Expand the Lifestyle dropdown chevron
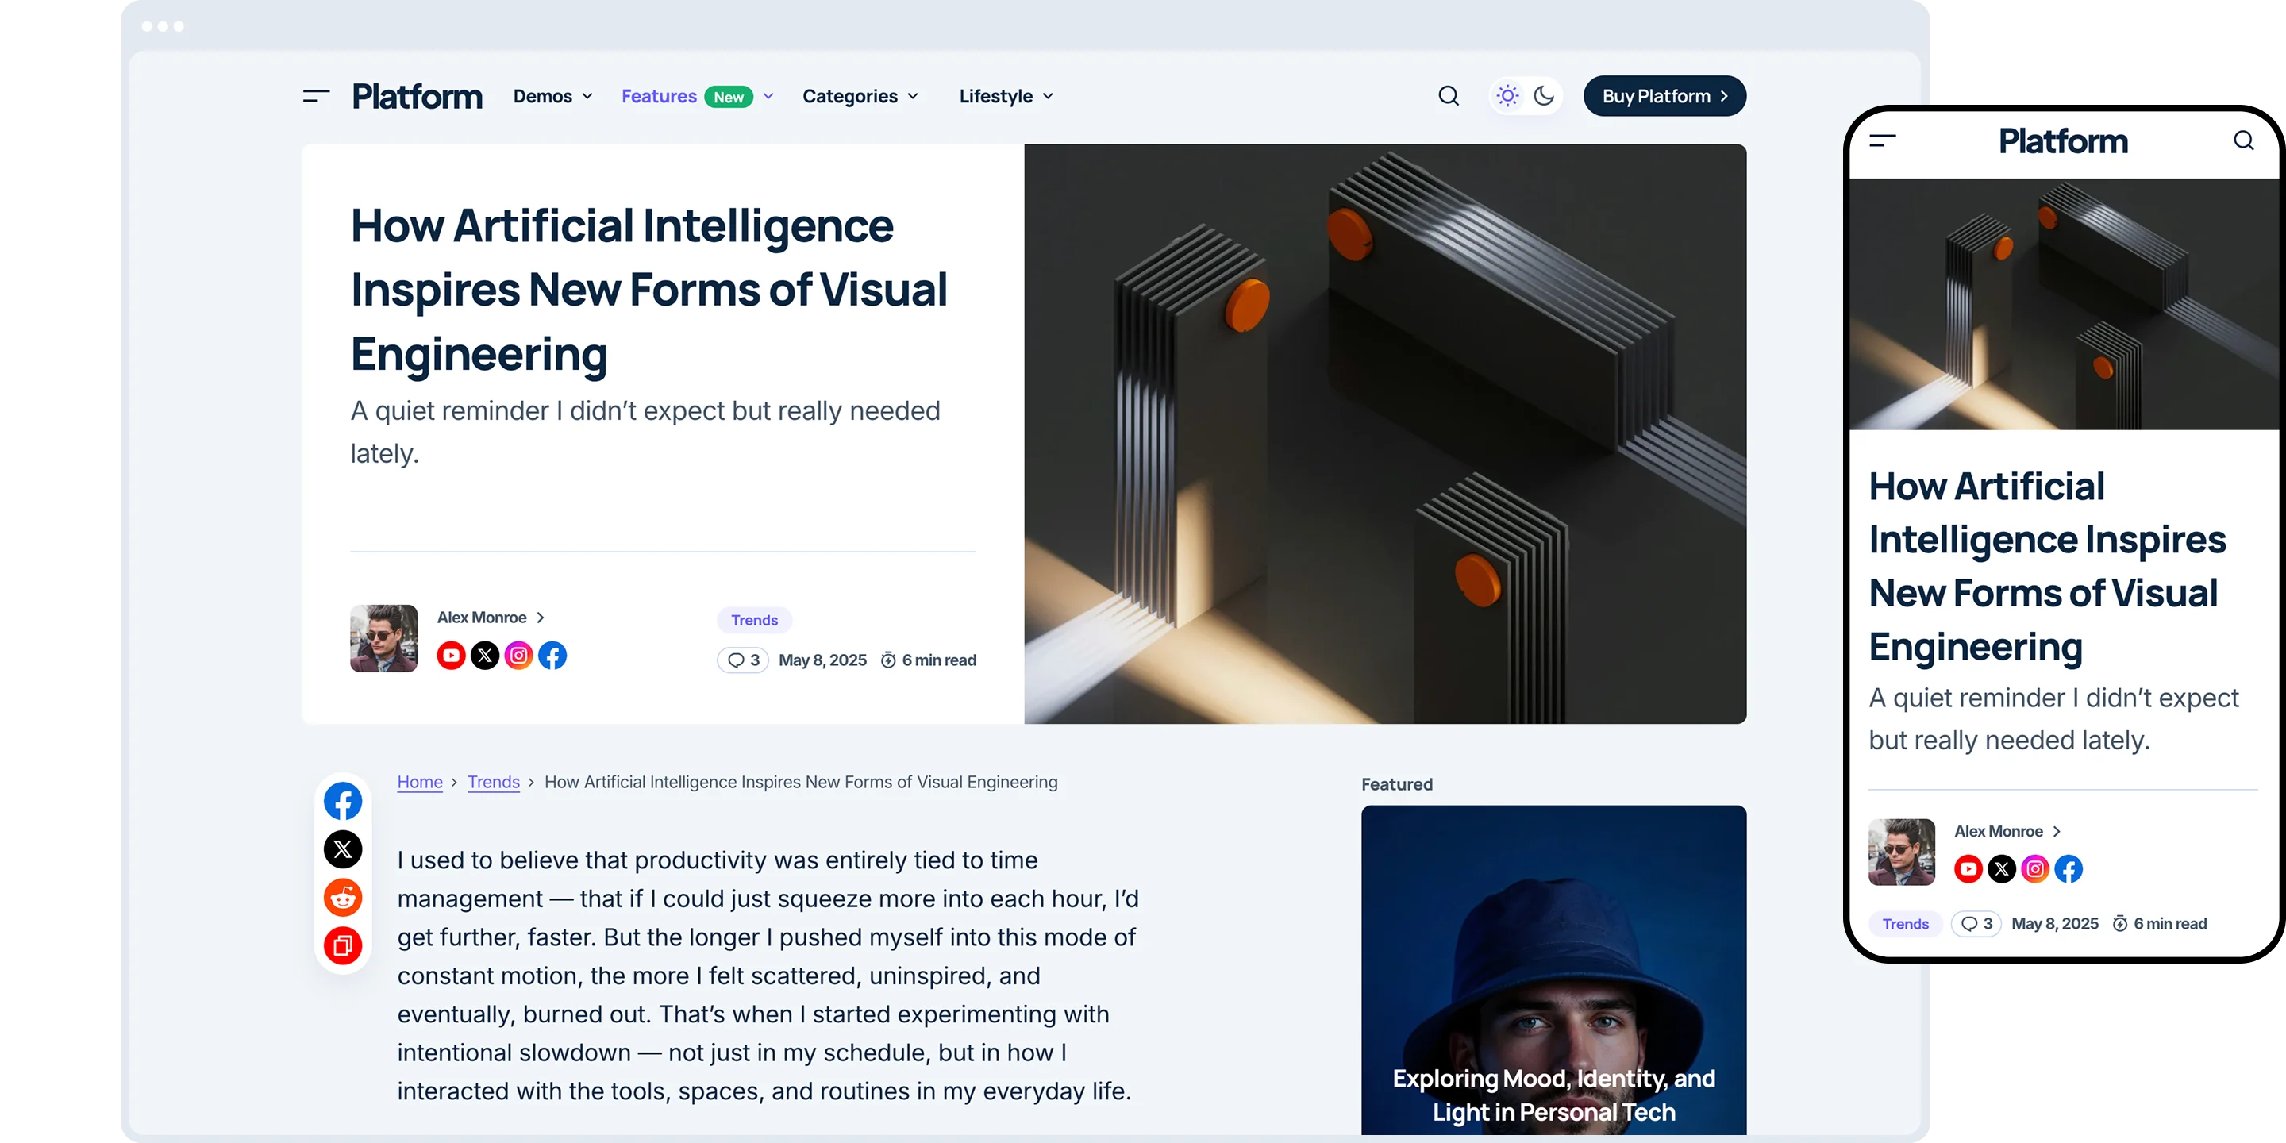The width and height of the screenshot is (2286, 1143). pos(1048,97)
